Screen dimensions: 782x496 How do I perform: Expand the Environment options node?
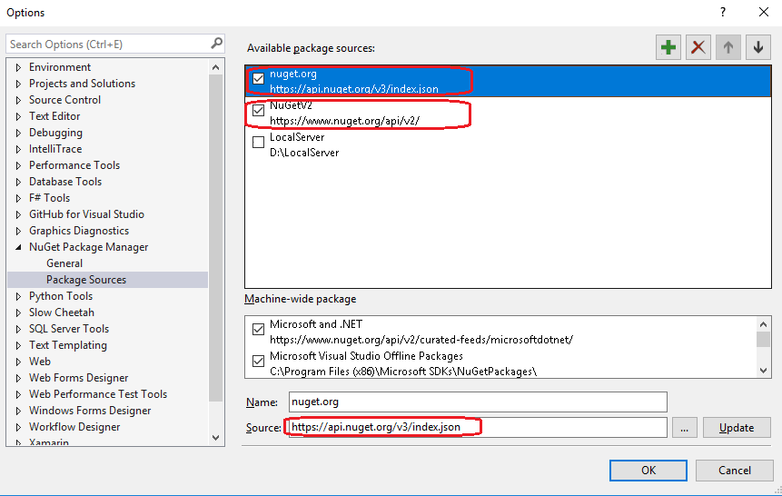point(18,67)
